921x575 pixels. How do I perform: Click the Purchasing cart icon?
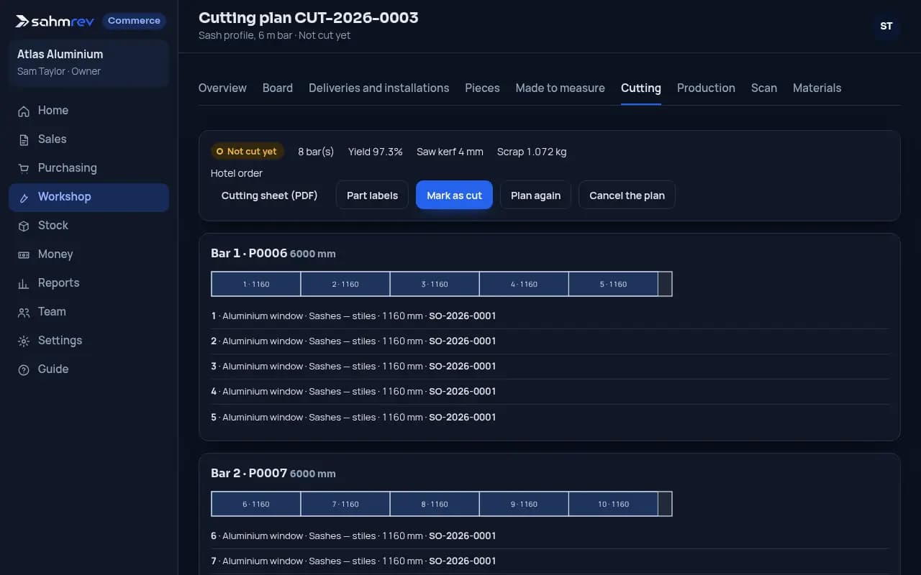[x=24, y=168]
